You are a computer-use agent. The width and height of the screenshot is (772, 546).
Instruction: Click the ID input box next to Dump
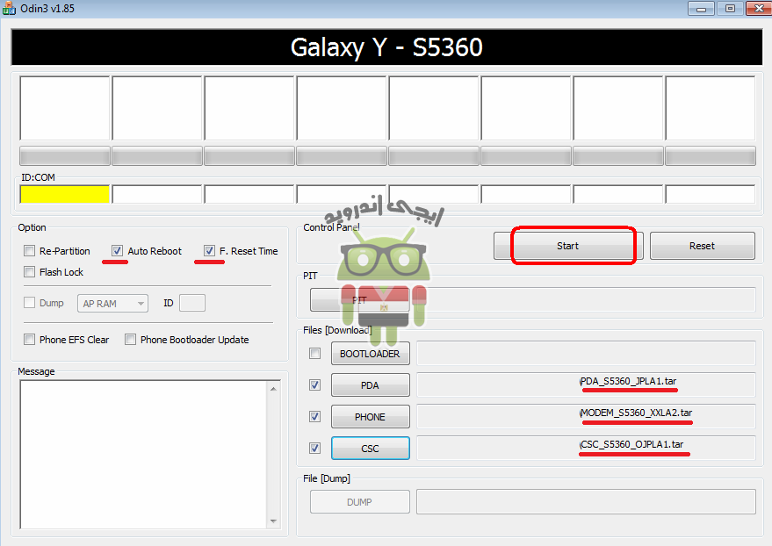[192, 303]
